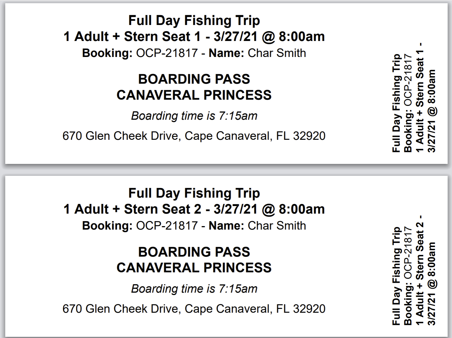Click the first Boarding time is 7:15am text

194,116
